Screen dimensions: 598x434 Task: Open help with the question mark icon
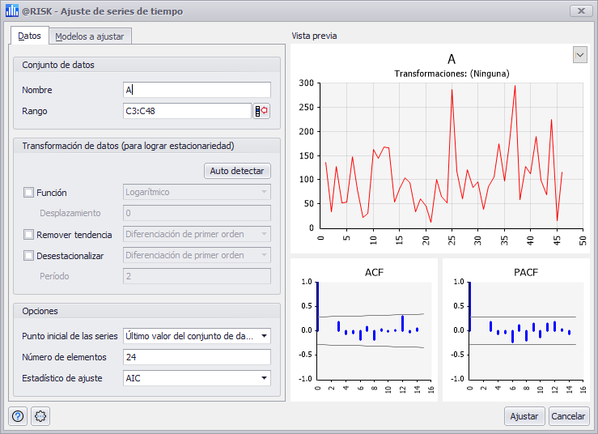pyautogui.click(x=18, y=416)
